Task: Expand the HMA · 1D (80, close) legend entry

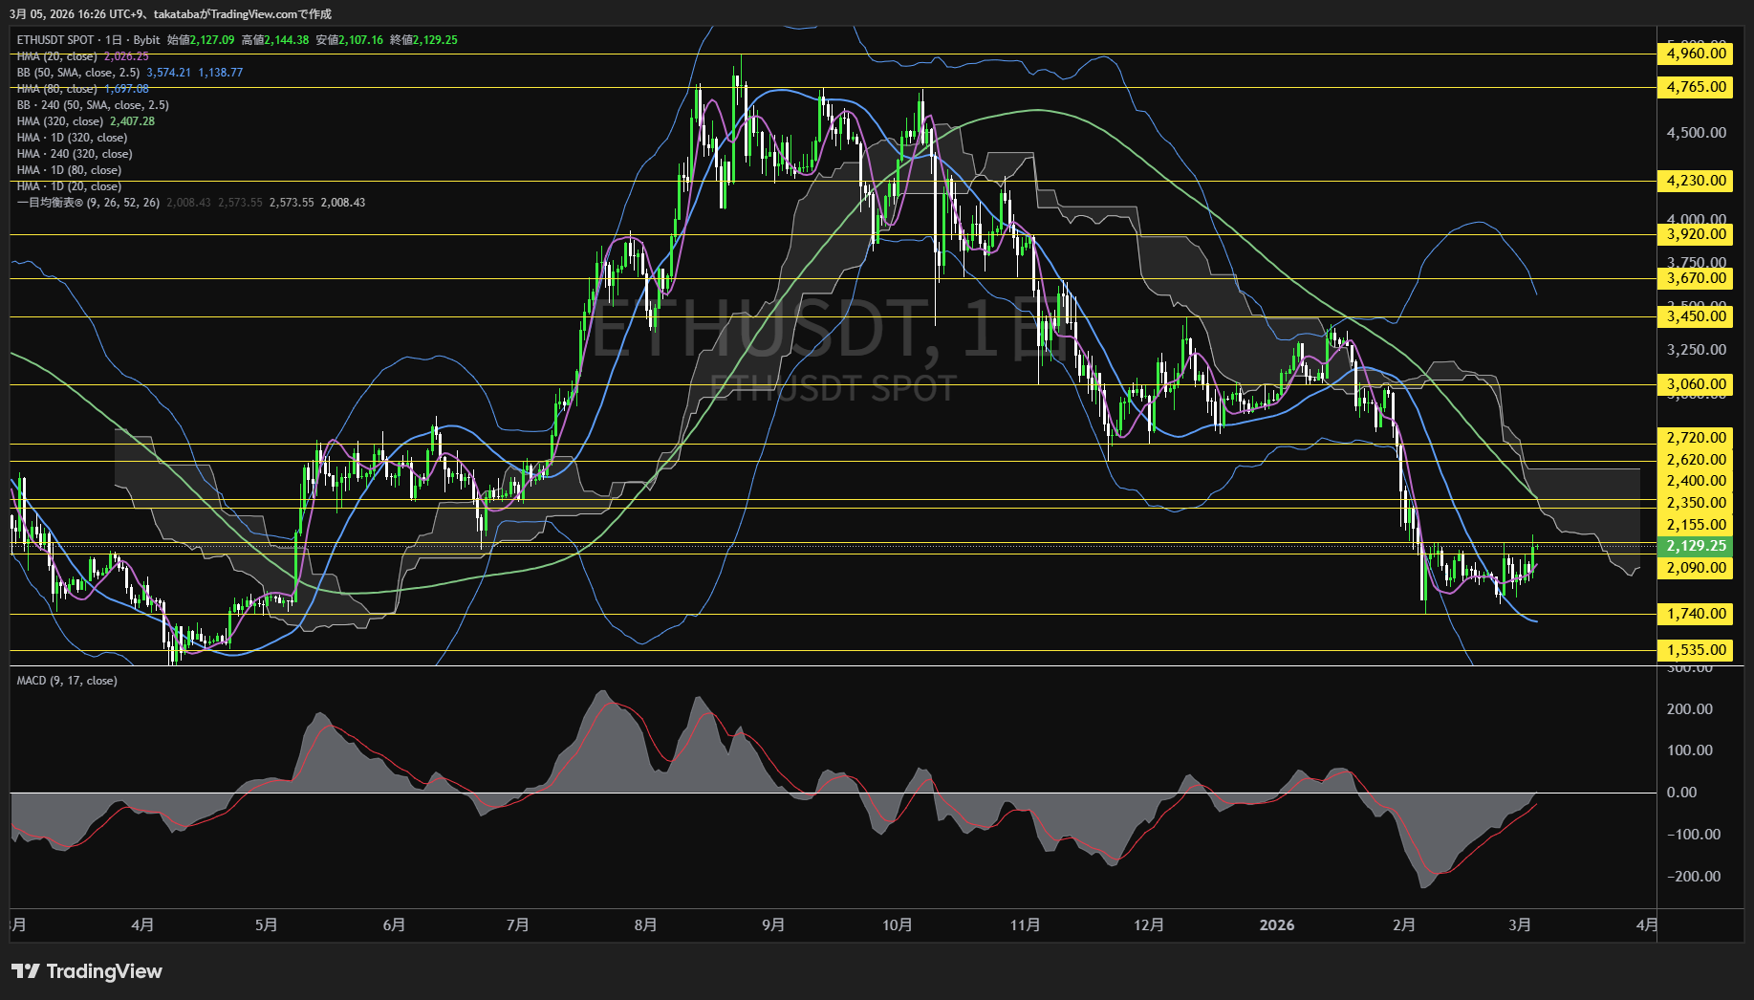Action: click(x=69, y=170)
